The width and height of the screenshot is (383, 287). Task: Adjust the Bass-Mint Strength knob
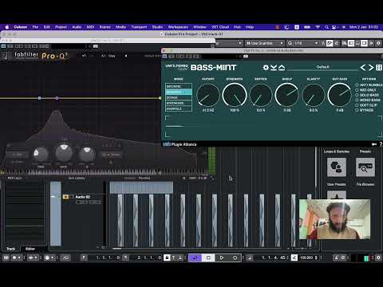[235, 95]
